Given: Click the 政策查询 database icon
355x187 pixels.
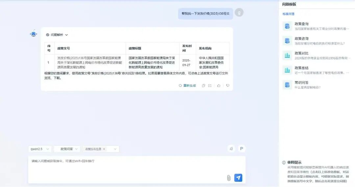Looking at the screenshot, I should coord(287,26).
